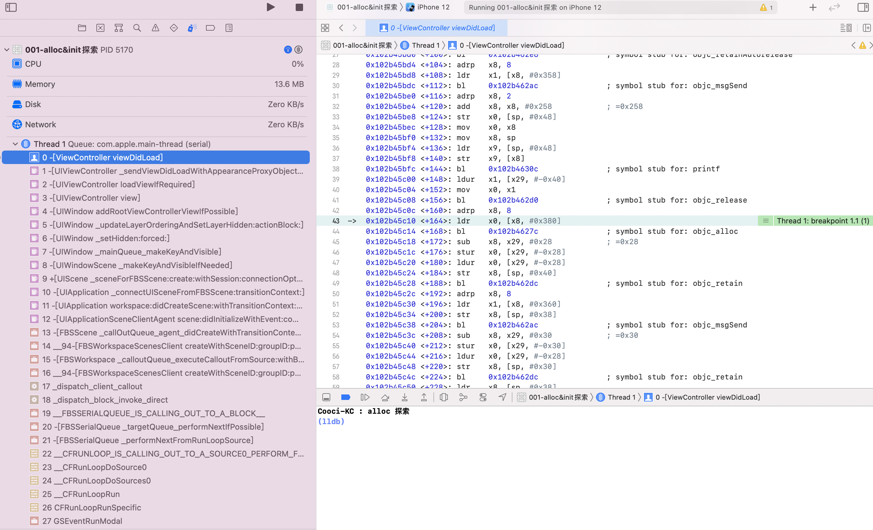Show the Issue navigator warning icon
The image size is (873, 530).
click(155, 28)
